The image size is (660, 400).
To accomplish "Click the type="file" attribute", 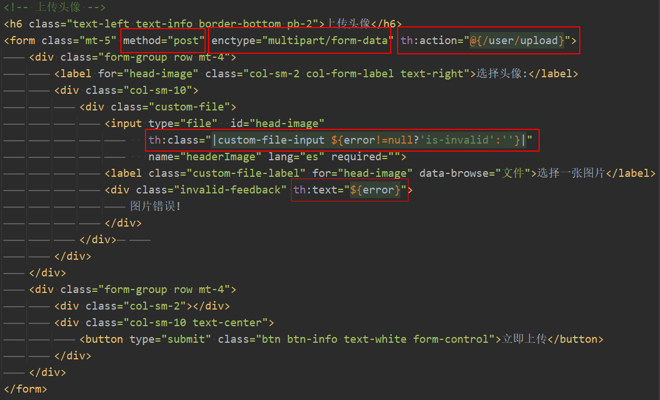I will pos(183,123).
